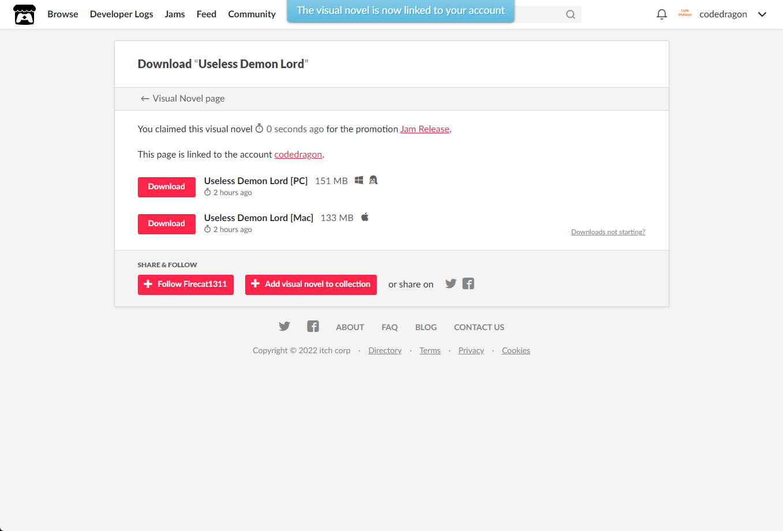Viewport: 783px width, 531px height.
Task: Open Directory footer link
Action: pos(385,350)
